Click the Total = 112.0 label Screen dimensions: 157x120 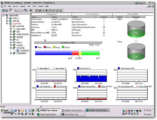[x=94, y=45]
